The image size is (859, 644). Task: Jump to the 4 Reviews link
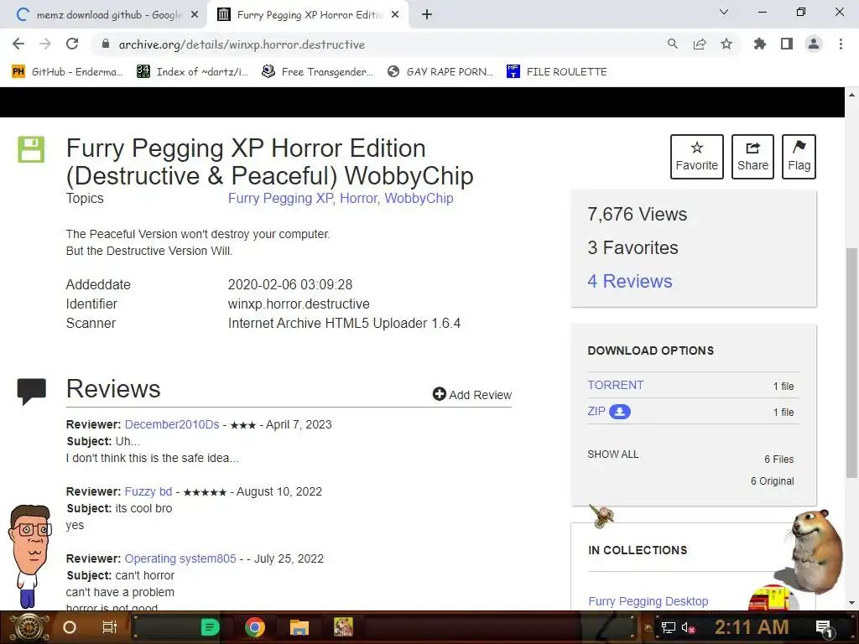[x=629, y=281]
